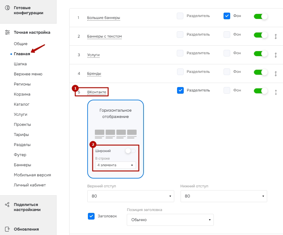Open Позиция заголовка dropdown showing Обычно

(x=170, y=220)
